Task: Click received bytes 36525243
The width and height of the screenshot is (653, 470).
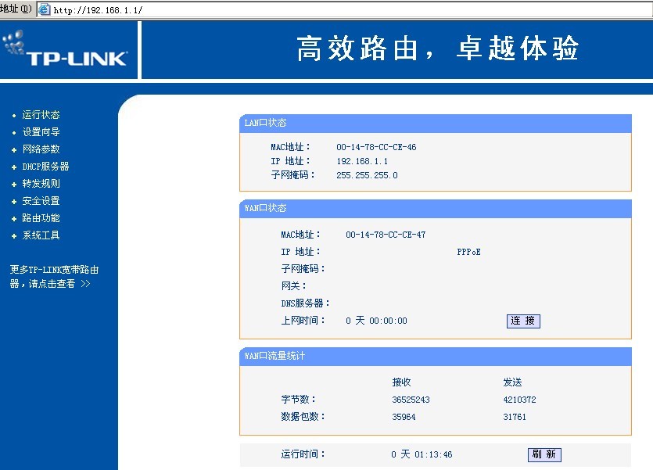Action: click(x=411, y=400)
